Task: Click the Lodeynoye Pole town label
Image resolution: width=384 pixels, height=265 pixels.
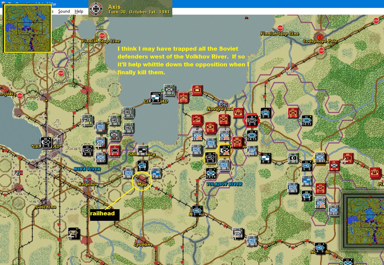Action: 320,41
